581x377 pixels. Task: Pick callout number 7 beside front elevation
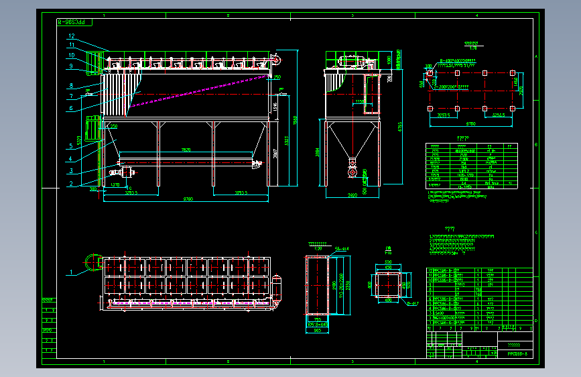[x=71, y=97]
